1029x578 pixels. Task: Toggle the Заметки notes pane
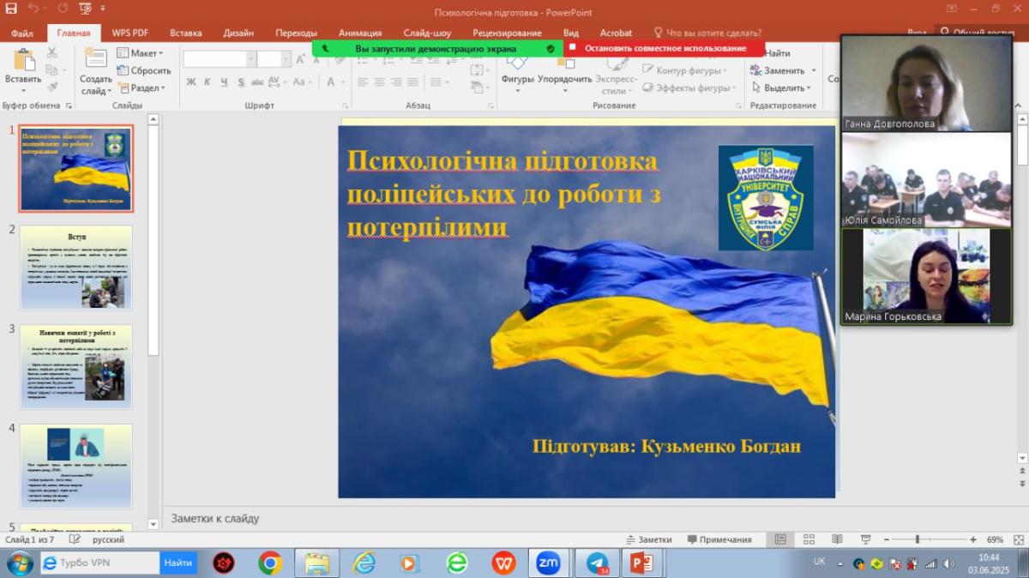point(647,539)
